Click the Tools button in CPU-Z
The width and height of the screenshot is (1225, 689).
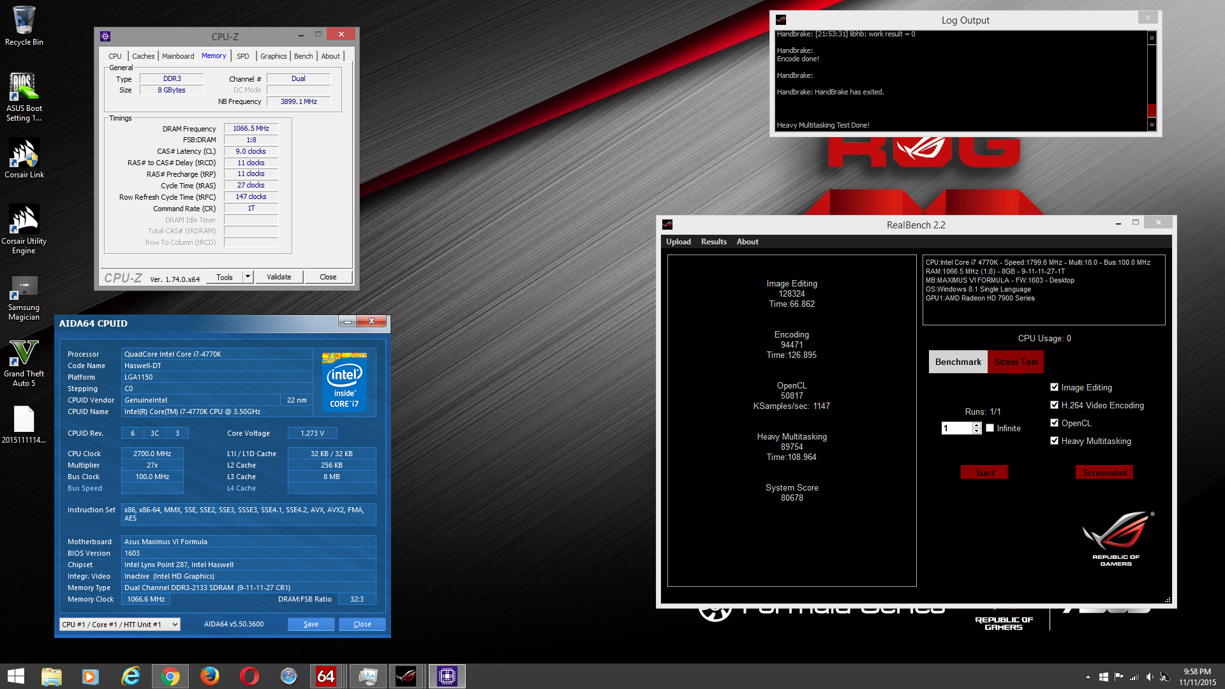click(x=225, y=277)
